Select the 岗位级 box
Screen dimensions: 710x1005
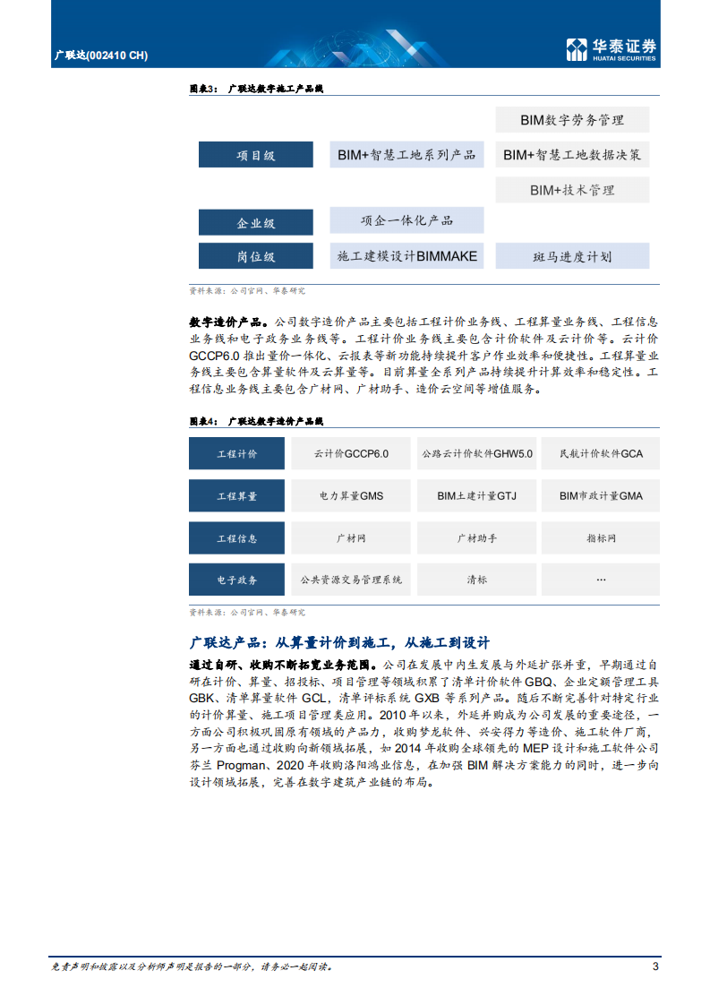click(x=256, y=256)
